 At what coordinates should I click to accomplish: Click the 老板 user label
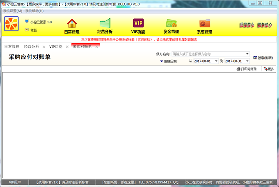tap(34, 30)
